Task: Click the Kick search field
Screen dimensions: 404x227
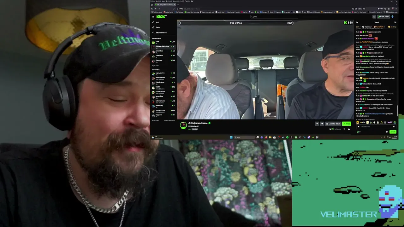Action: (x=274, y=17)
